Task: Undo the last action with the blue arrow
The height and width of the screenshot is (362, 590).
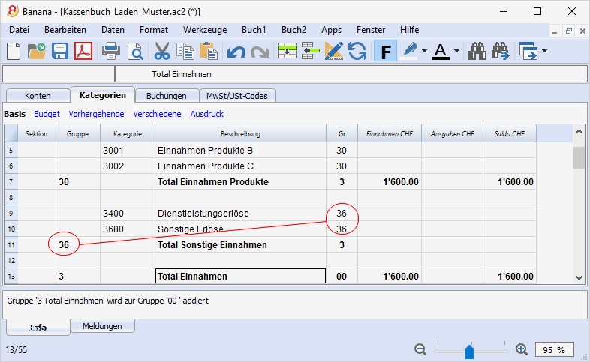Action: pos(236,52)
